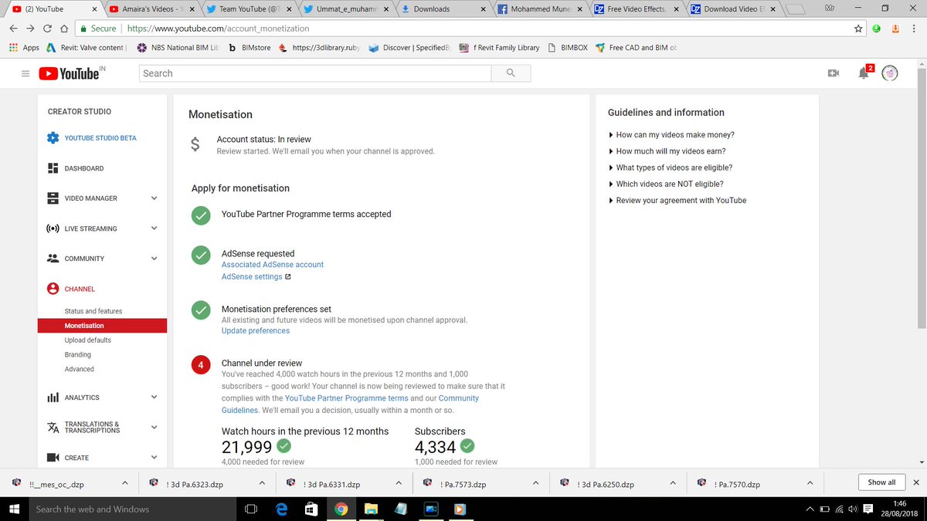Click the volume icon in system tray

[x=852, y=509]
